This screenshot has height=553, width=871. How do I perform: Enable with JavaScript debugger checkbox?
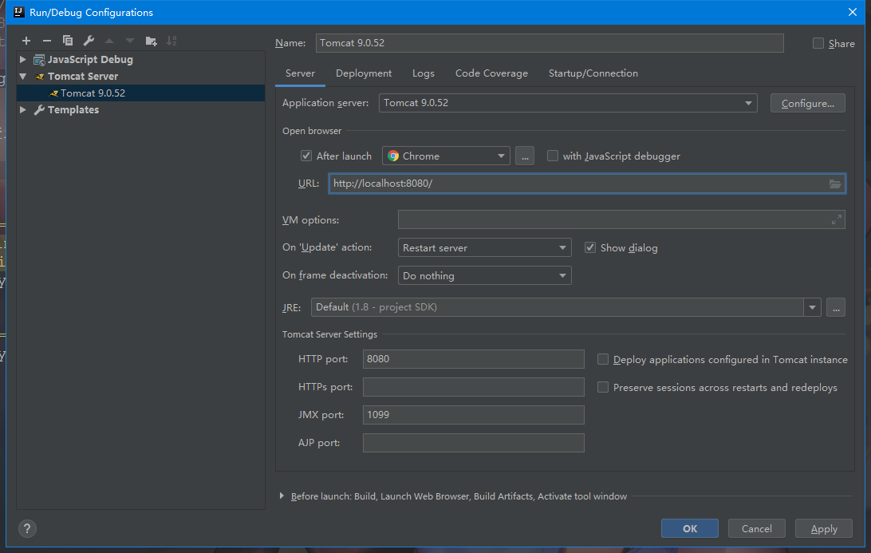tap(553, 156)
